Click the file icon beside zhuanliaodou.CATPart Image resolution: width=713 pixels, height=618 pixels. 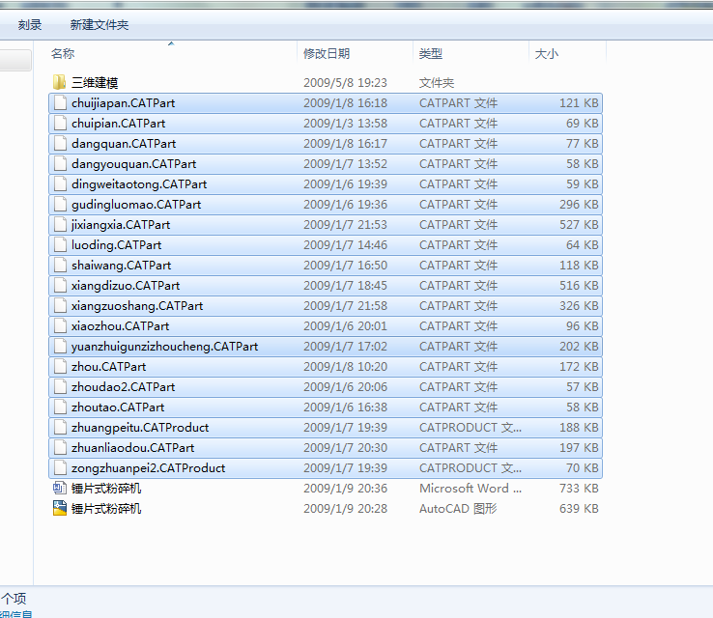click(60, 448)
